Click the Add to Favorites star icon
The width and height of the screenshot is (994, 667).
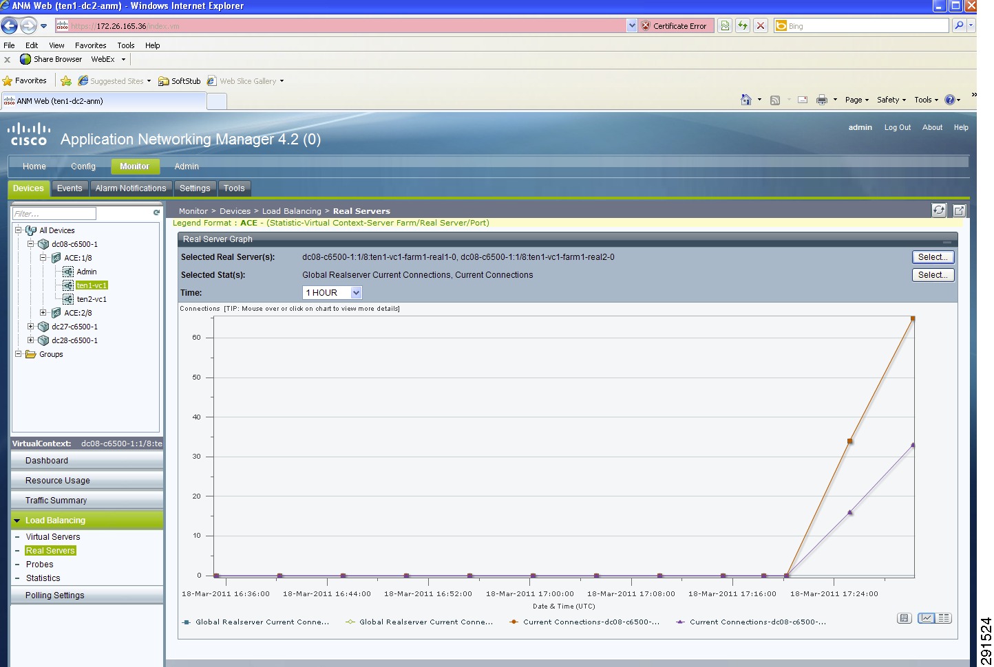[66, 81]
